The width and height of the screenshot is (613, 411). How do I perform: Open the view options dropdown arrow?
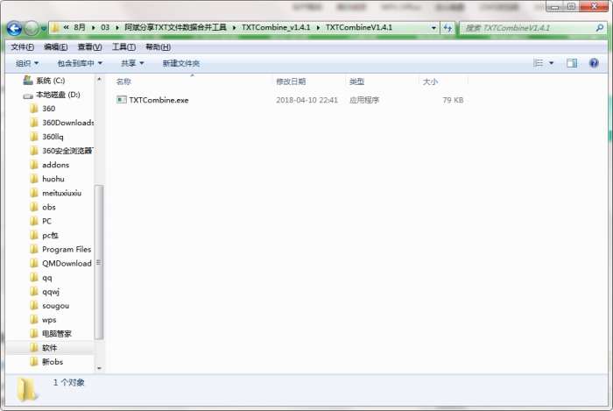click(x=551, y=63)
